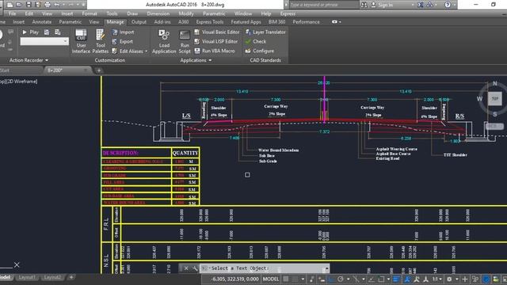Open CAD Standards Configure
507x285 pixels.
259,51
